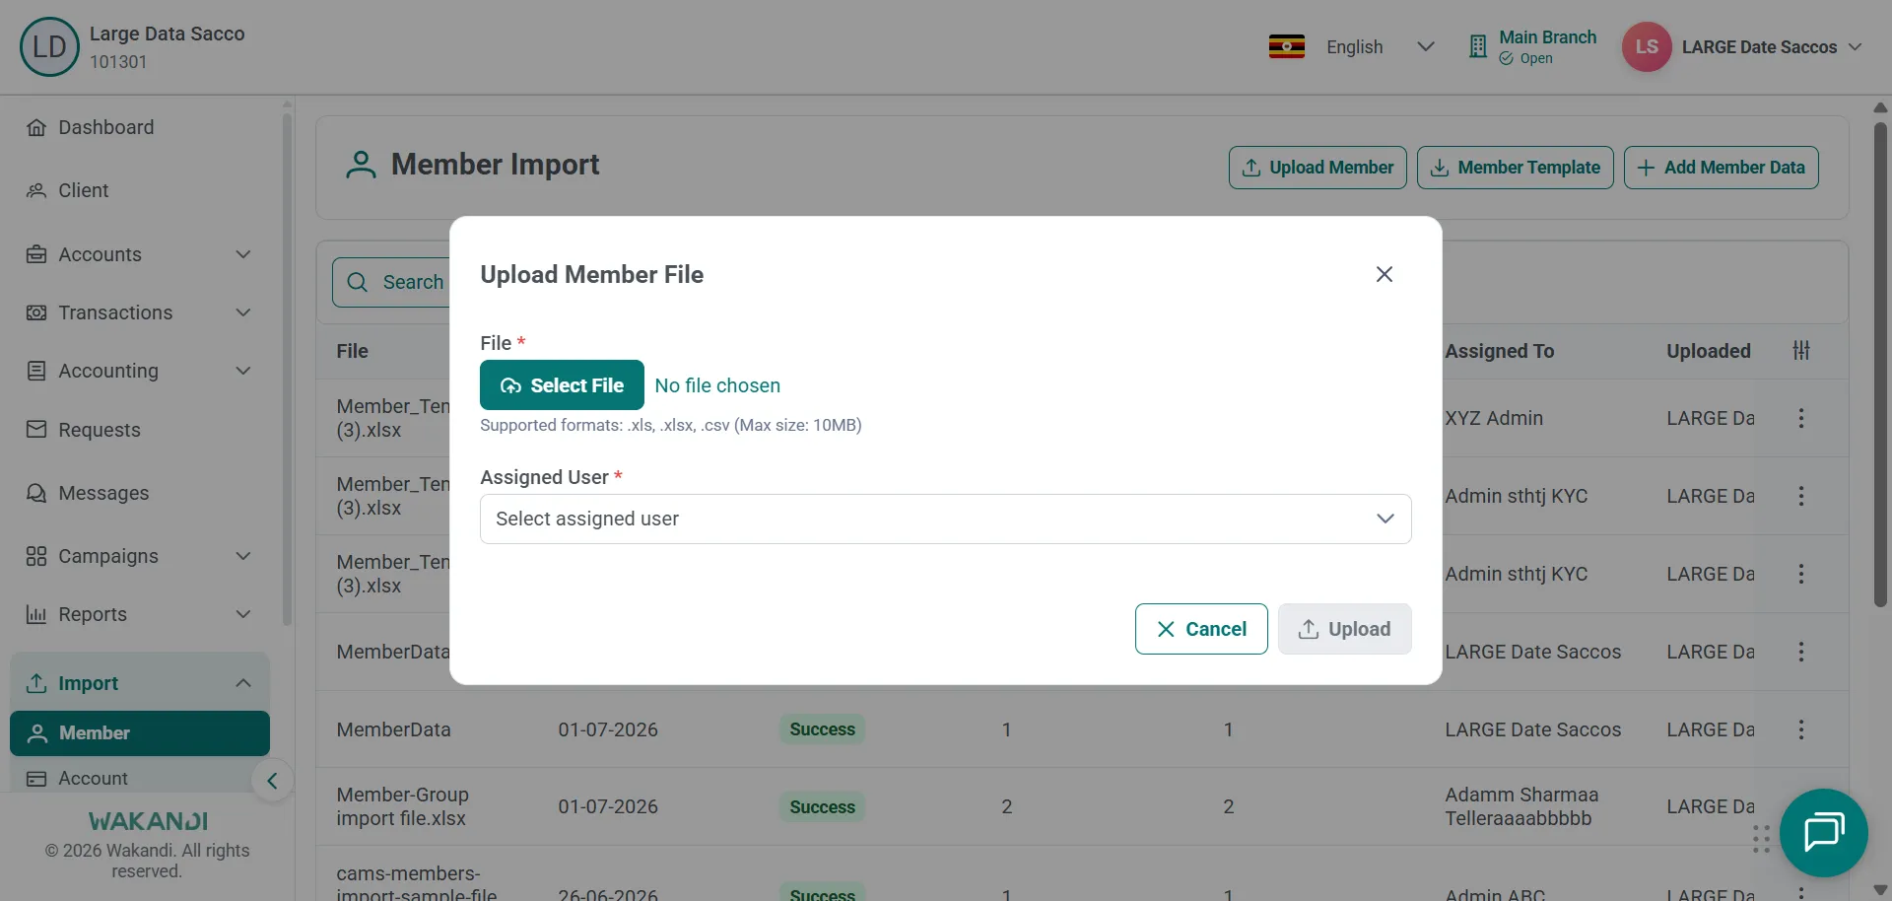The height and width of the screenshot is (901, 1892).
Task: Click the Member Import page title icon
Action: point(361,165)
